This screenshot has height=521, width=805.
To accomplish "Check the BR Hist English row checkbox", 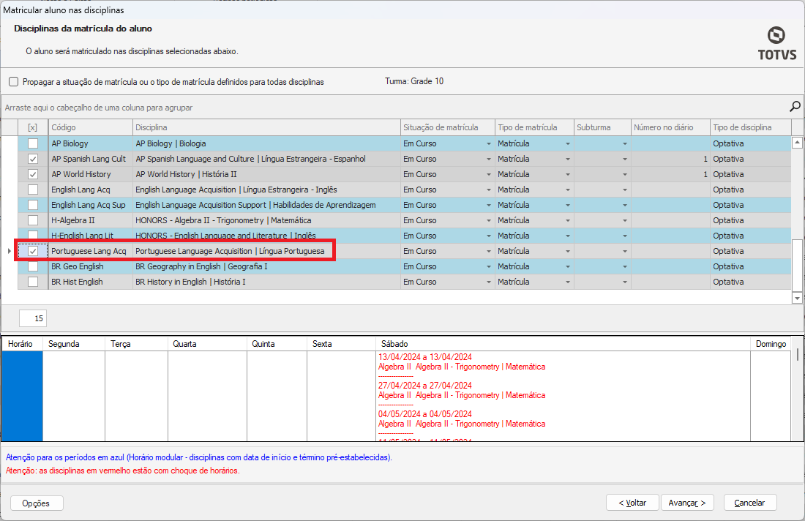I will tap(33, 282).
